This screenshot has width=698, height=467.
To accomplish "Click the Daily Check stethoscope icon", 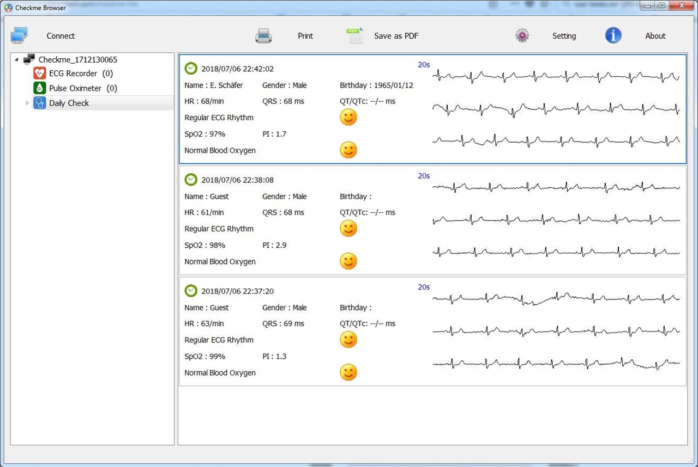I will coord(39,103).
